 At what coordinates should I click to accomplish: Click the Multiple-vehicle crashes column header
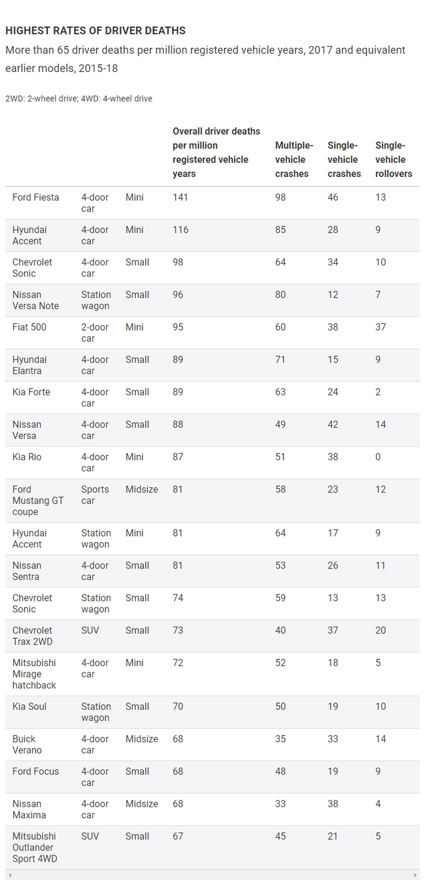tap(294, 160)
